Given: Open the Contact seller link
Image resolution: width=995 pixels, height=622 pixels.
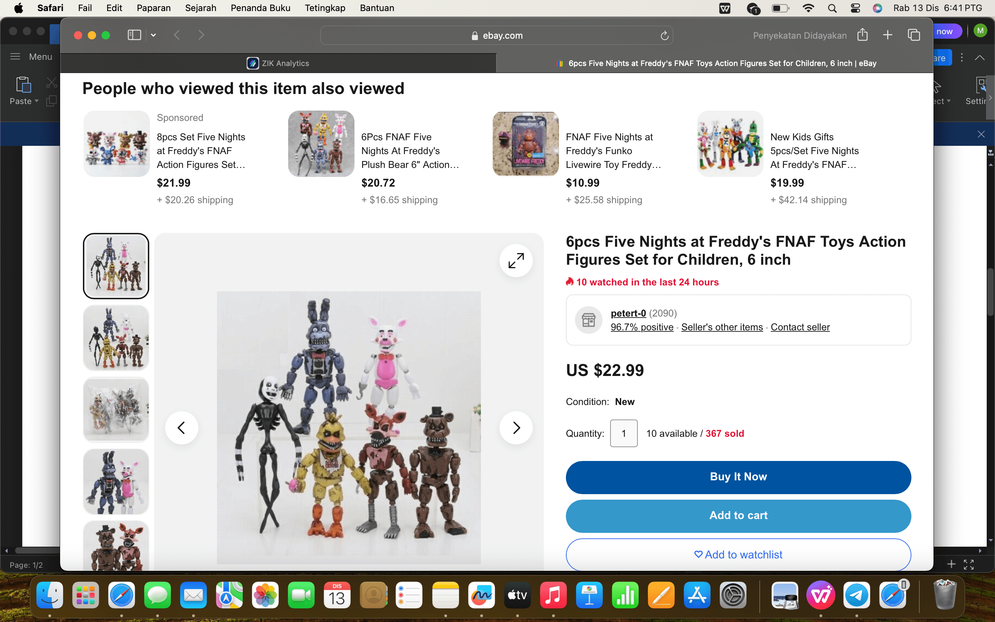Looking at the screenshot, I should [x=800, y=327].
